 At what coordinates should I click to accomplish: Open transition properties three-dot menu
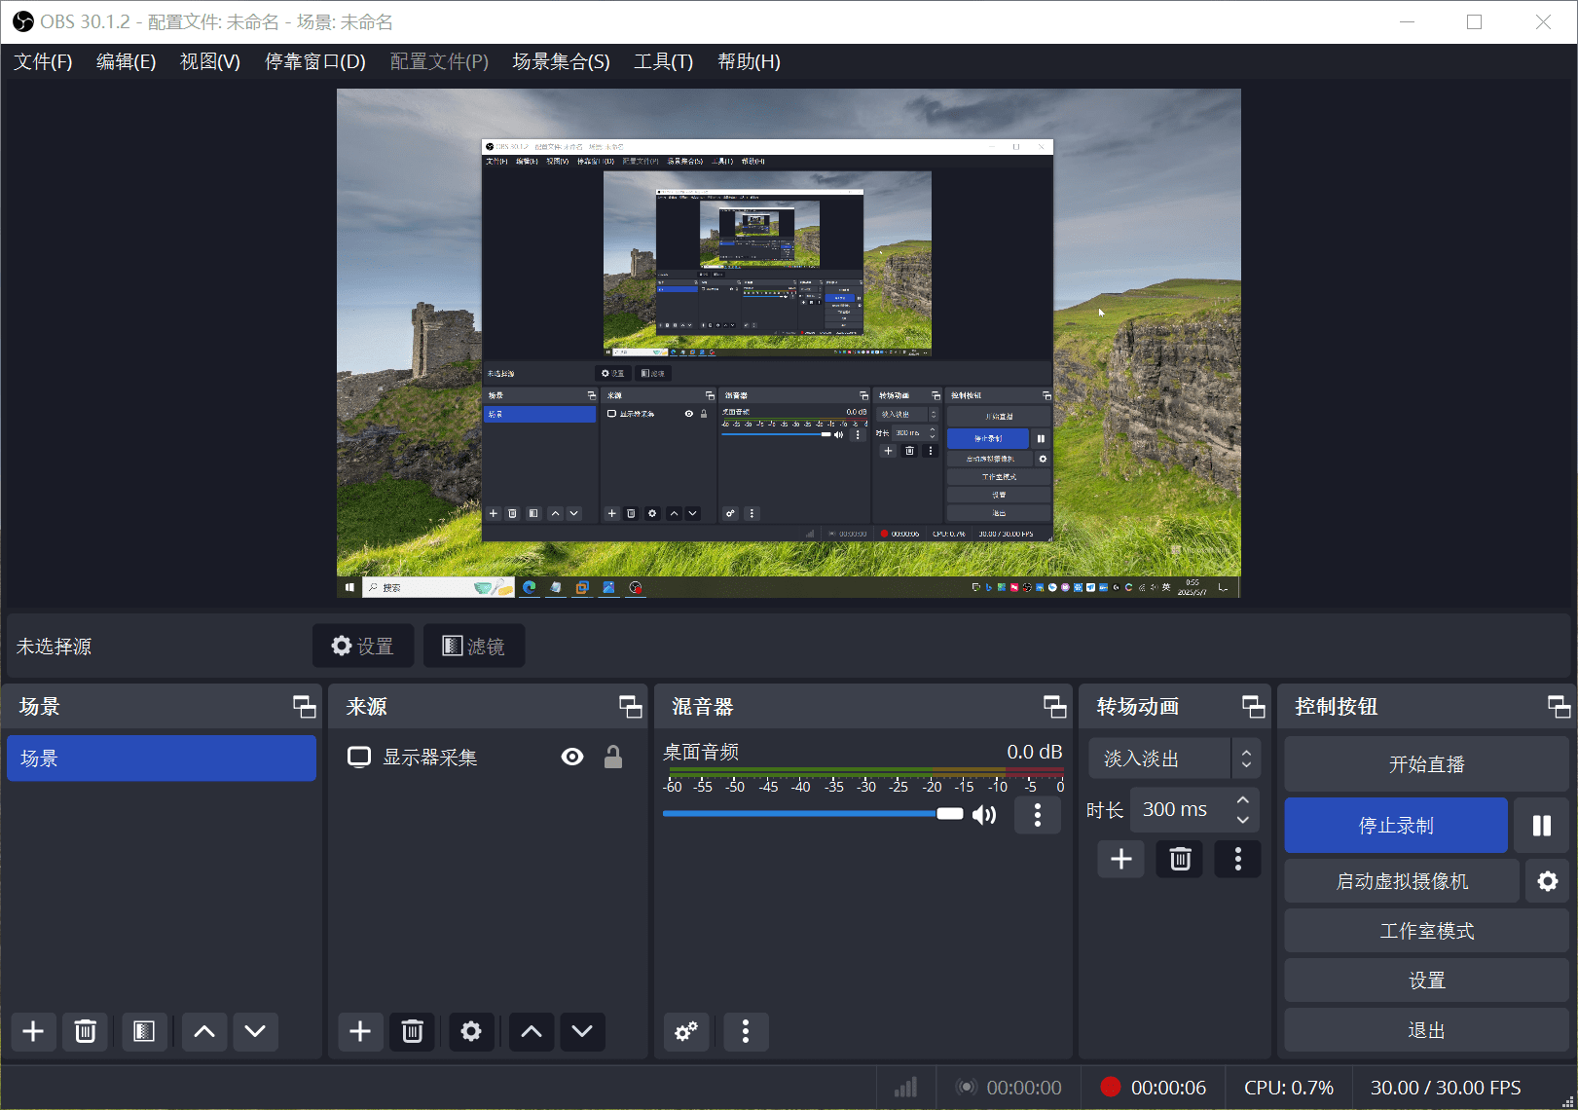(1238, 859)
